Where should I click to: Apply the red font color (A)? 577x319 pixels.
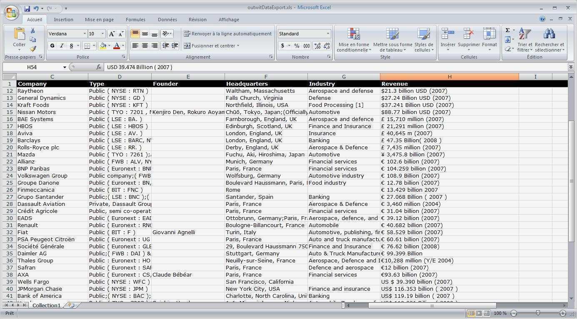(x=117, y=46)
